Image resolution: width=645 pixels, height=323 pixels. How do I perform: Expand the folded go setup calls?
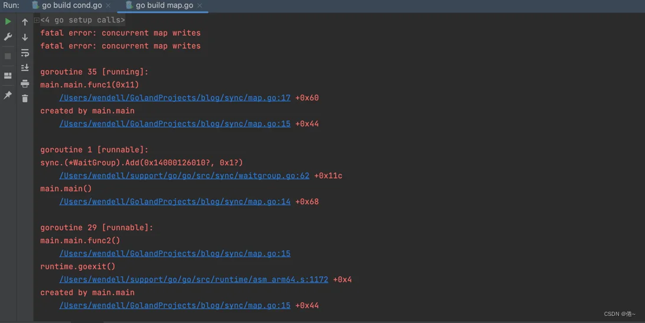37,20
